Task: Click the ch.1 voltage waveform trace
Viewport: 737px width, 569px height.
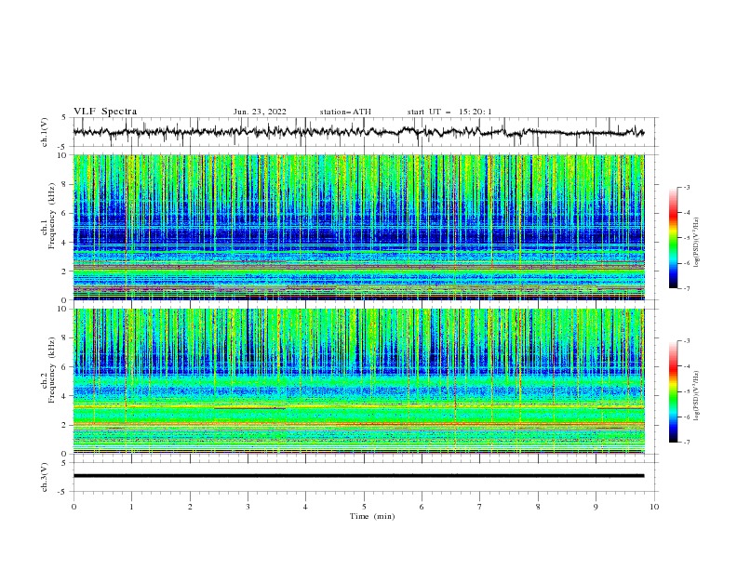Action: pos(359,132)
